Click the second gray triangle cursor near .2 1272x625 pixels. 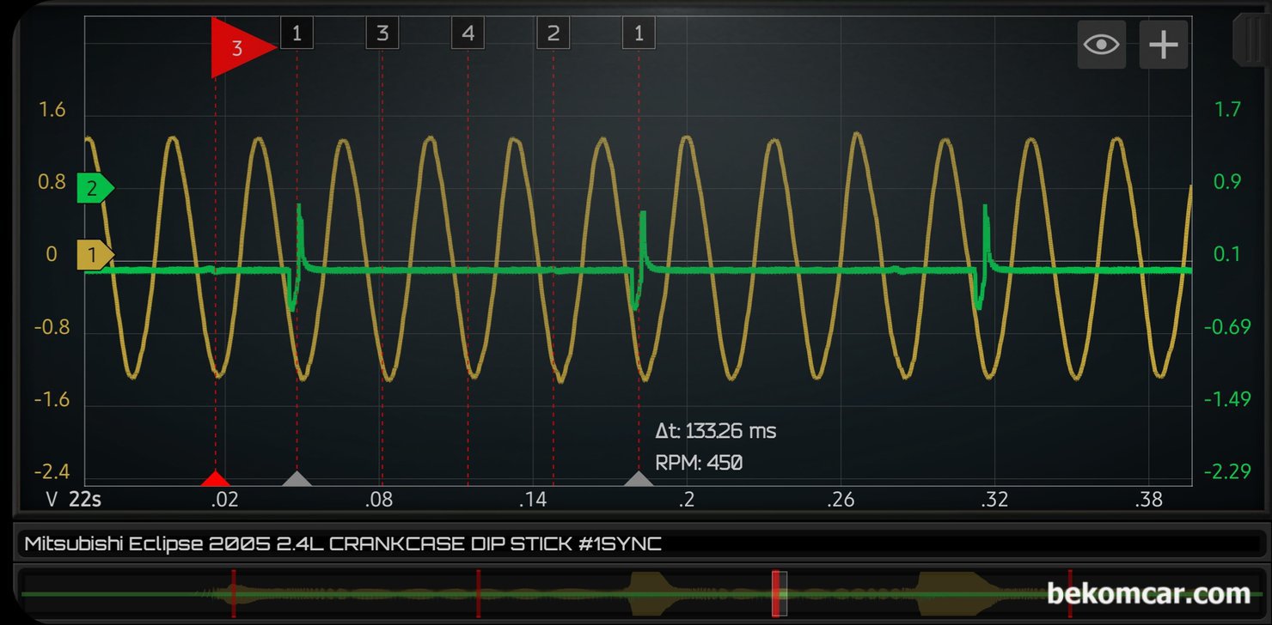point(639,478)
